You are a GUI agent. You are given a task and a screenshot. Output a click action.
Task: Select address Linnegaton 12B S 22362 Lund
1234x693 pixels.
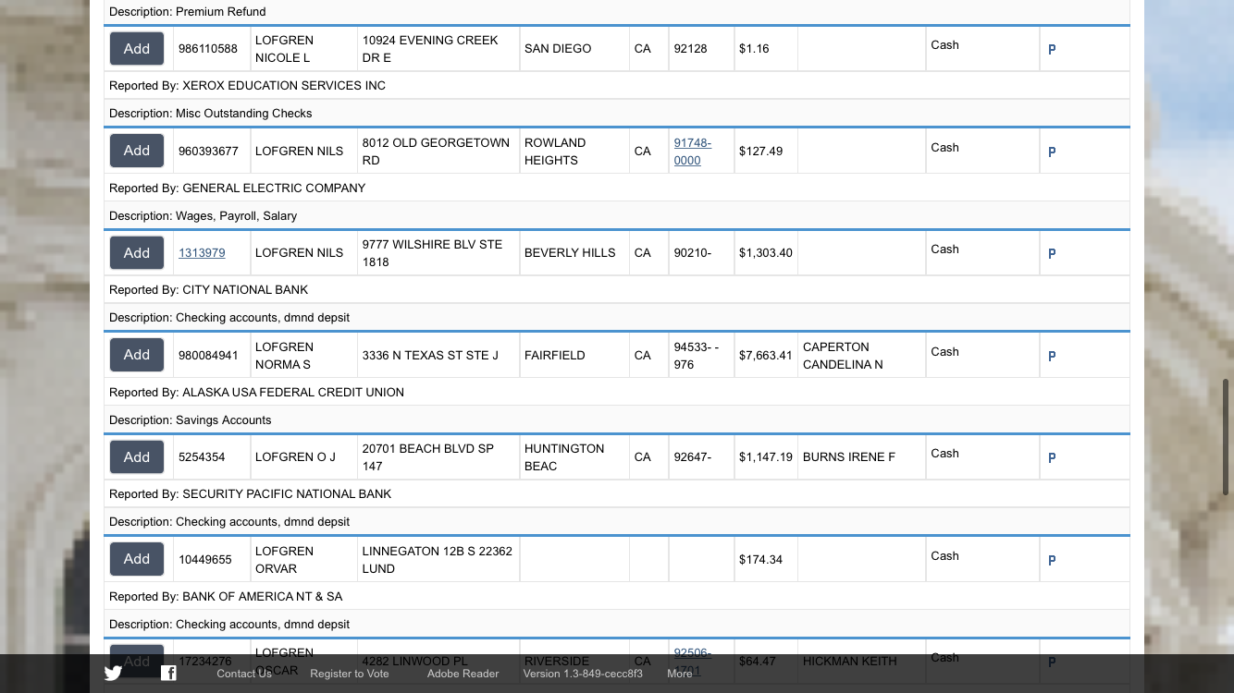(x=437, y=560)
